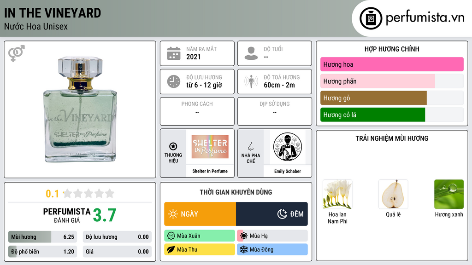Click the flower icon beside Mùa Xuân

[x=171, y=236]
